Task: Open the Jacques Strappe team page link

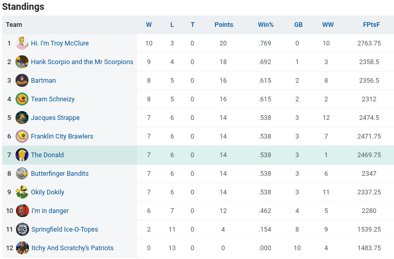Action: pos(55,118)
